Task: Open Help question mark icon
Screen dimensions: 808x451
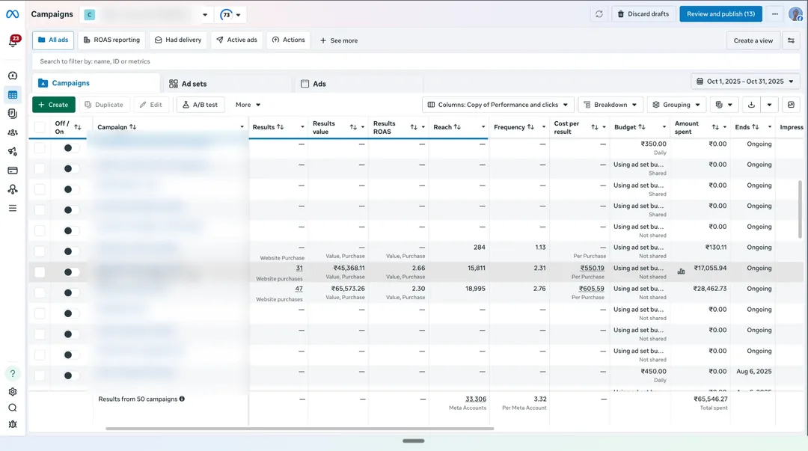Action: click(x=13, y=374)
